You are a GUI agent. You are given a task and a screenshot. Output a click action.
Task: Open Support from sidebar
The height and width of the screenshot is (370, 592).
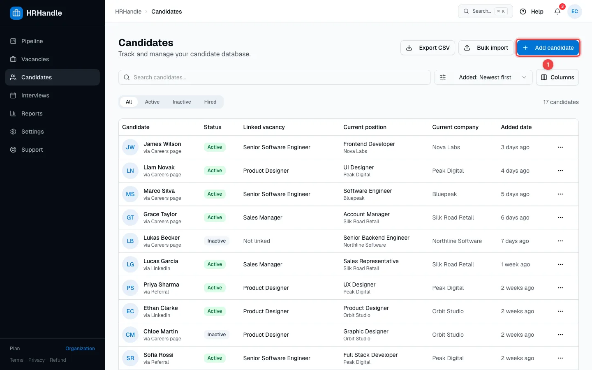(52, 150)
